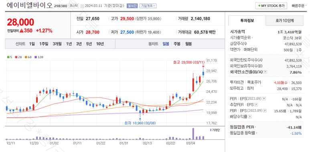Click the 4.00매수 investment opinion
Image resolution: width=310 pixels, height=152 pixels.
tap(281, 83)
